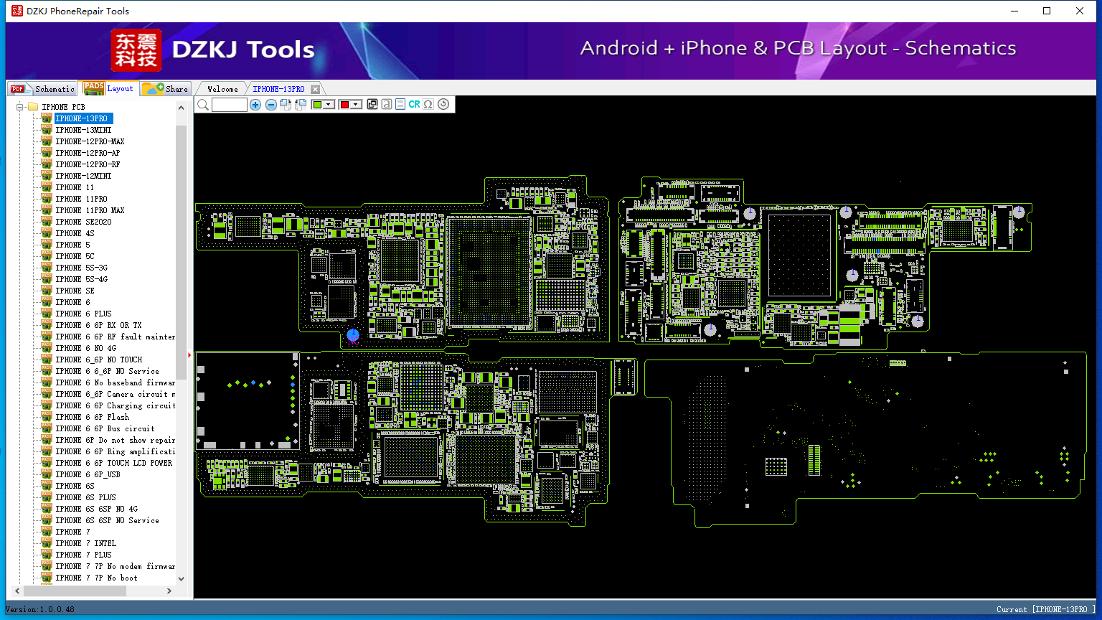The height and width of the screenshot is (620, 1102).
Task: Click tree panel scroll up arrow
Action: (x=181, y=108)
